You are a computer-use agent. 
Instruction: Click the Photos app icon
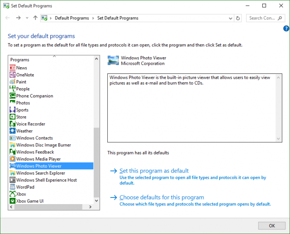[12, 102]
